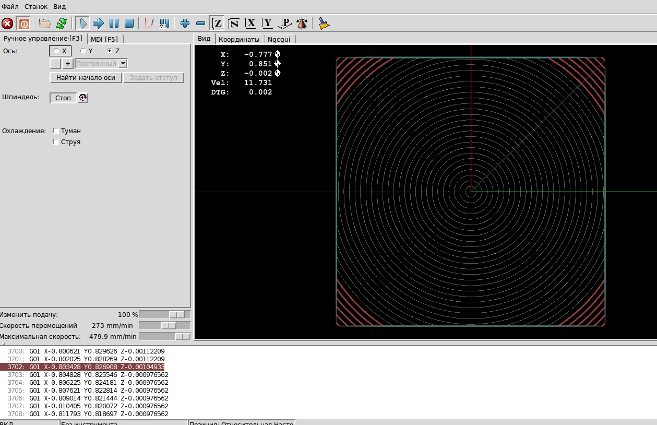Open a G-code file with folder icon
This screenshot has width=657, height=425.
coord(45,23)
